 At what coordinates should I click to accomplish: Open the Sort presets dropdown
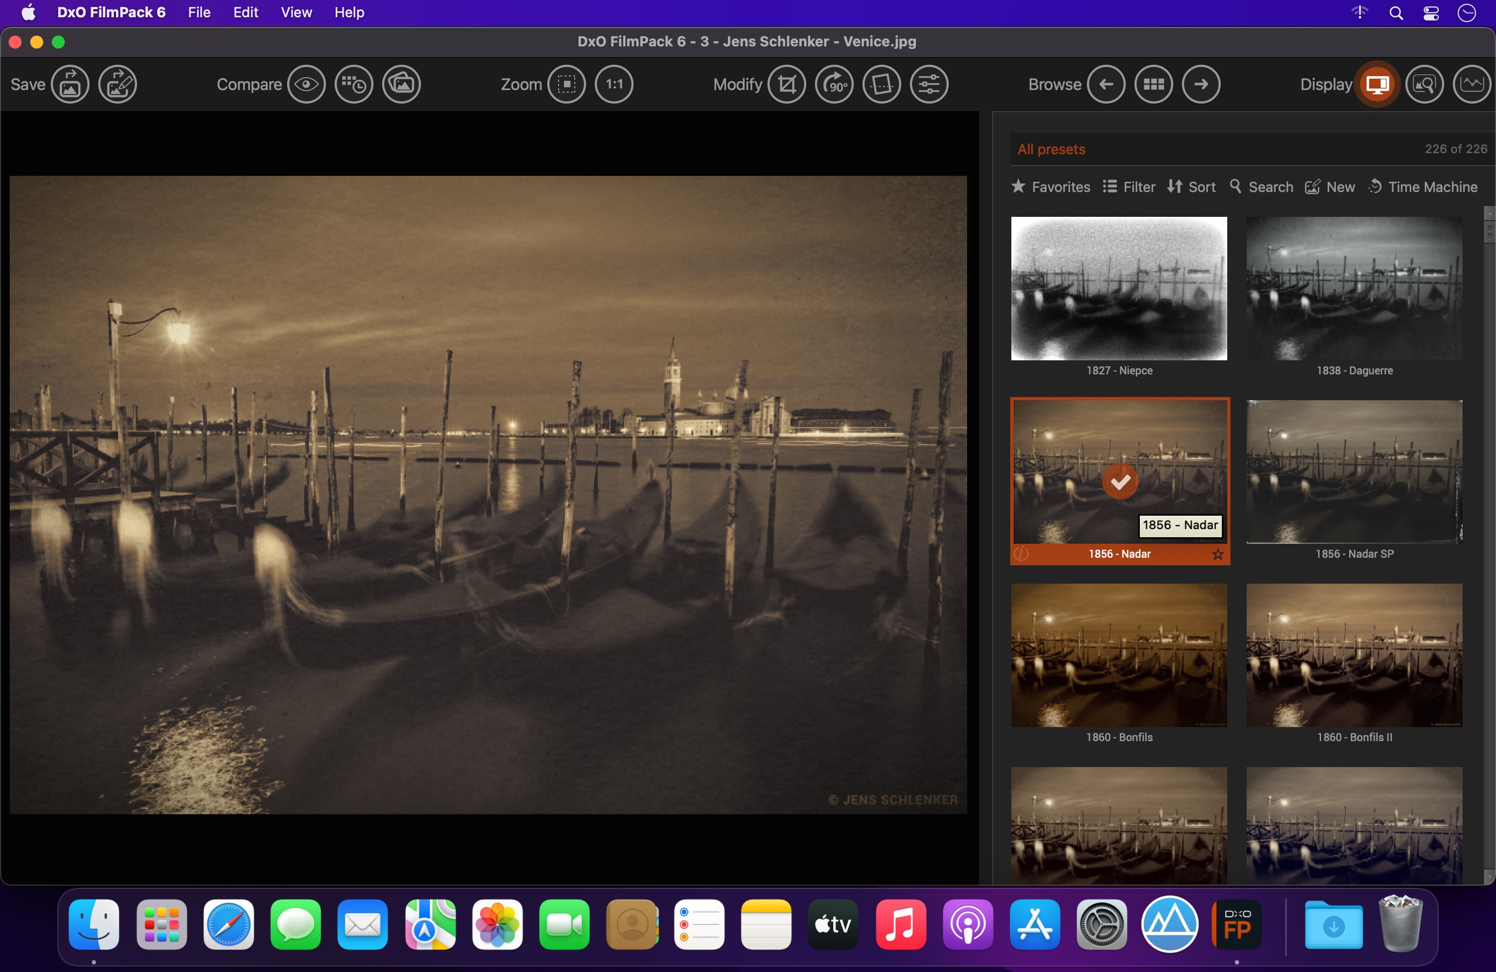coord(1191,187)
